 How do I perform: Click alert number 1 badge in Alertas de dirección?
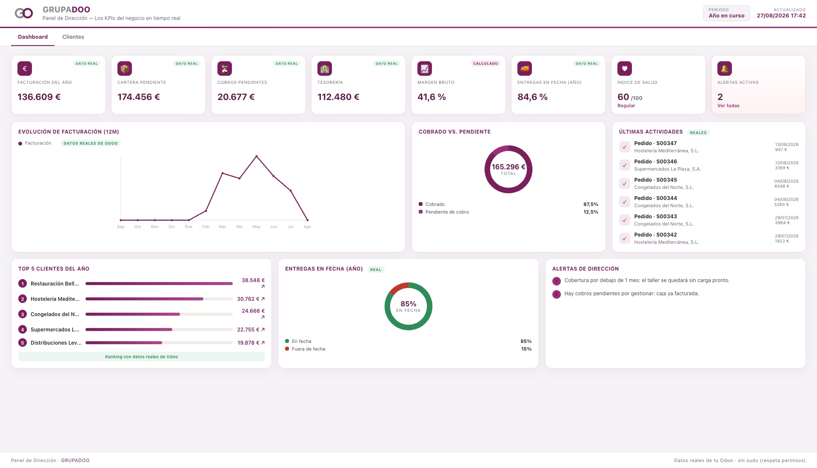pyautogui.click(x=556, y=281)
